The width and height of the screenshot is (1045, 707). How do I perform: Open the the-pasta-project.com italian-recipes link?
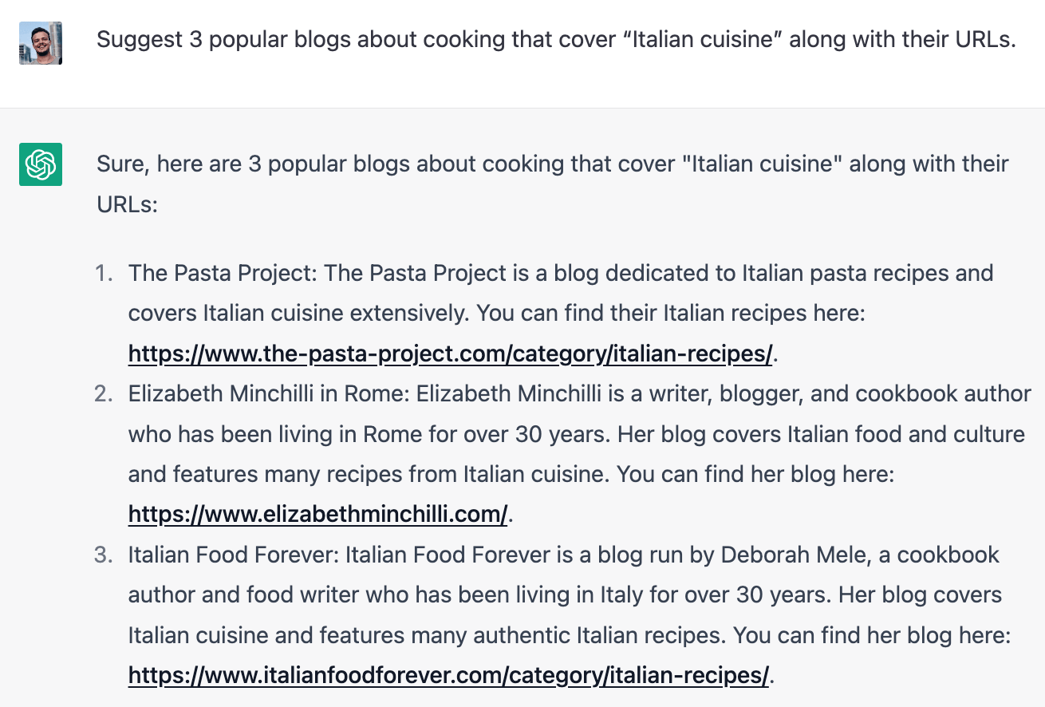(x=451, y=353)
